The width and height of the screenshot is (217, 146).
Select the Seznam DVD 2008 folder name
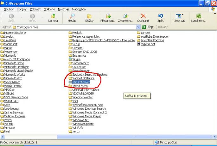click(85, 52)
